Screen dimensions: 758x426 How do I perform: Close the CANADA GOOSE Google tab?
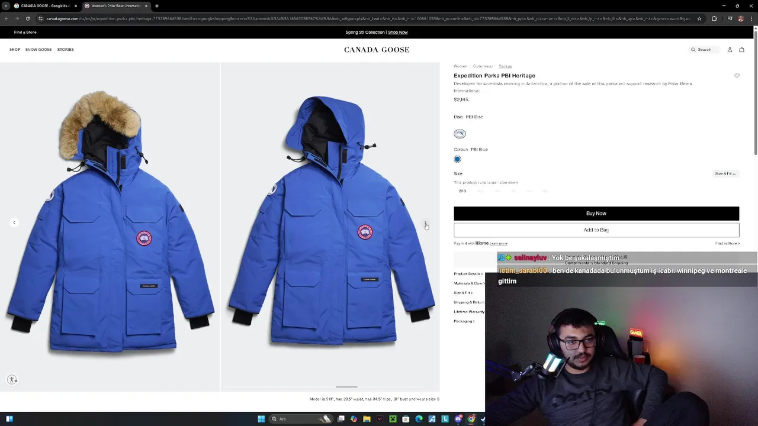point(75,6)
